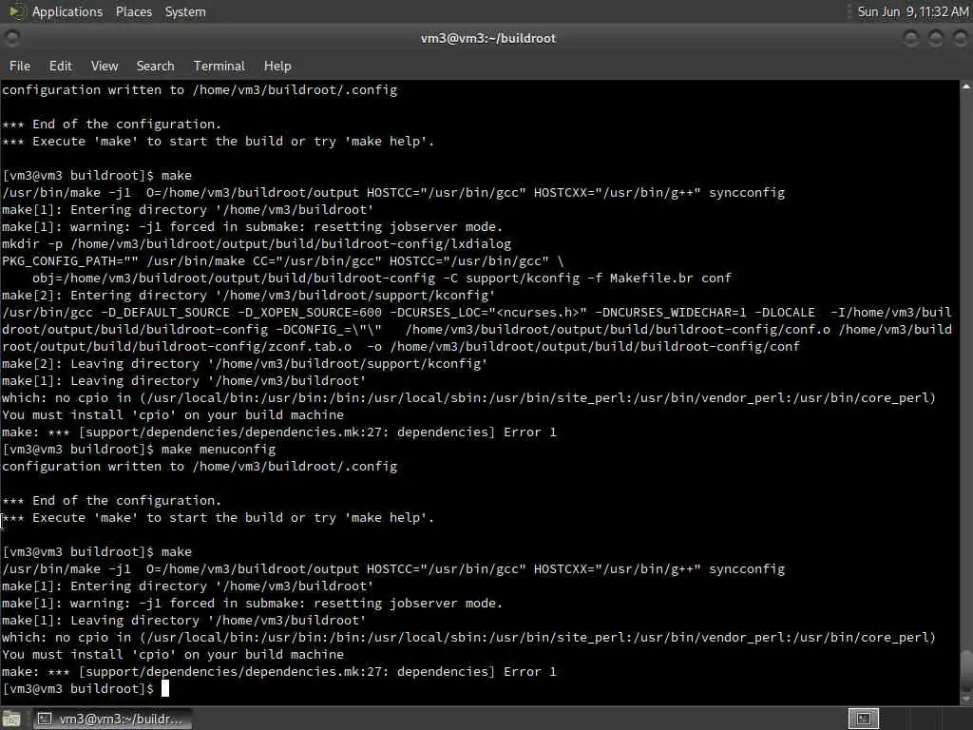The width and height of the screenshot is (973, 730).
Task: Click the first 'You must install 'cpio'' line
Action: [173, 414]
